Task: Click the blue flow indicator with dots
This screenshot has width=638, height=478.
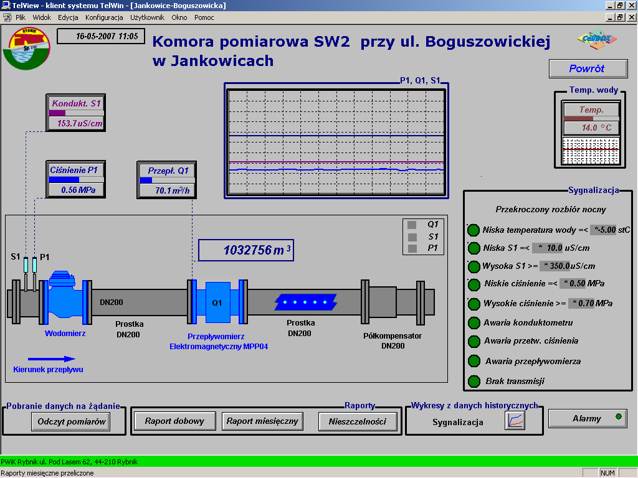Action: click(x=306, y=302)
